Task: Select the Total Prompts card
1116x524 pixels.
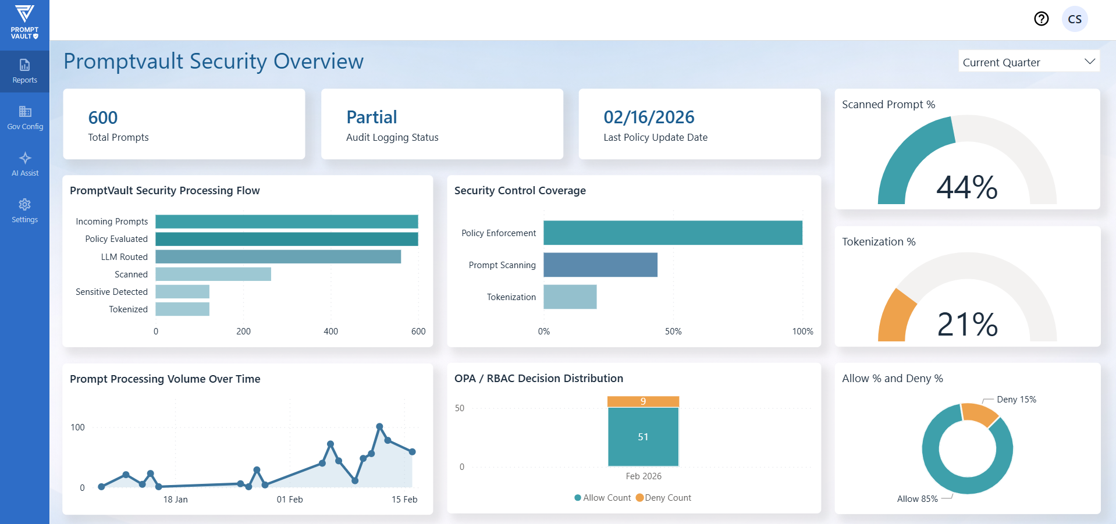Action: click(184, 124)
